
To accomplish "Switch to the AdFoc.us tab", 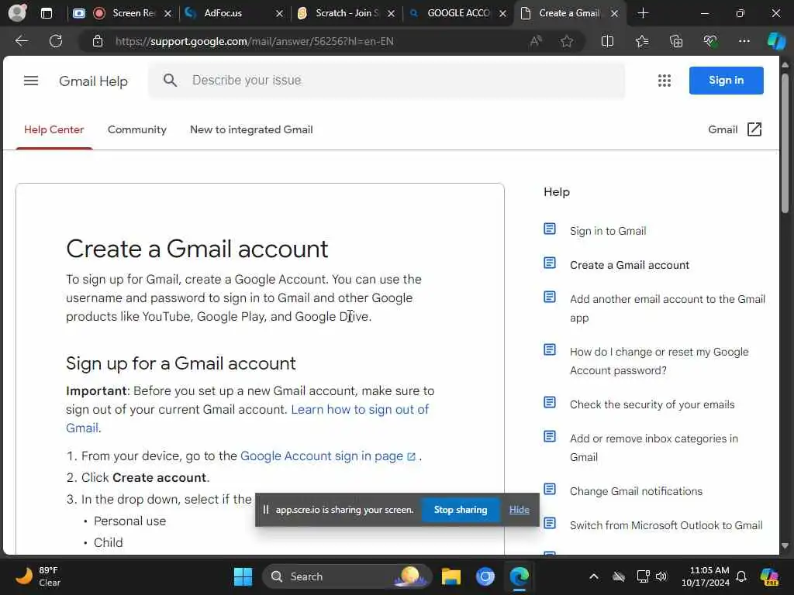I will [x=223, y=13].
